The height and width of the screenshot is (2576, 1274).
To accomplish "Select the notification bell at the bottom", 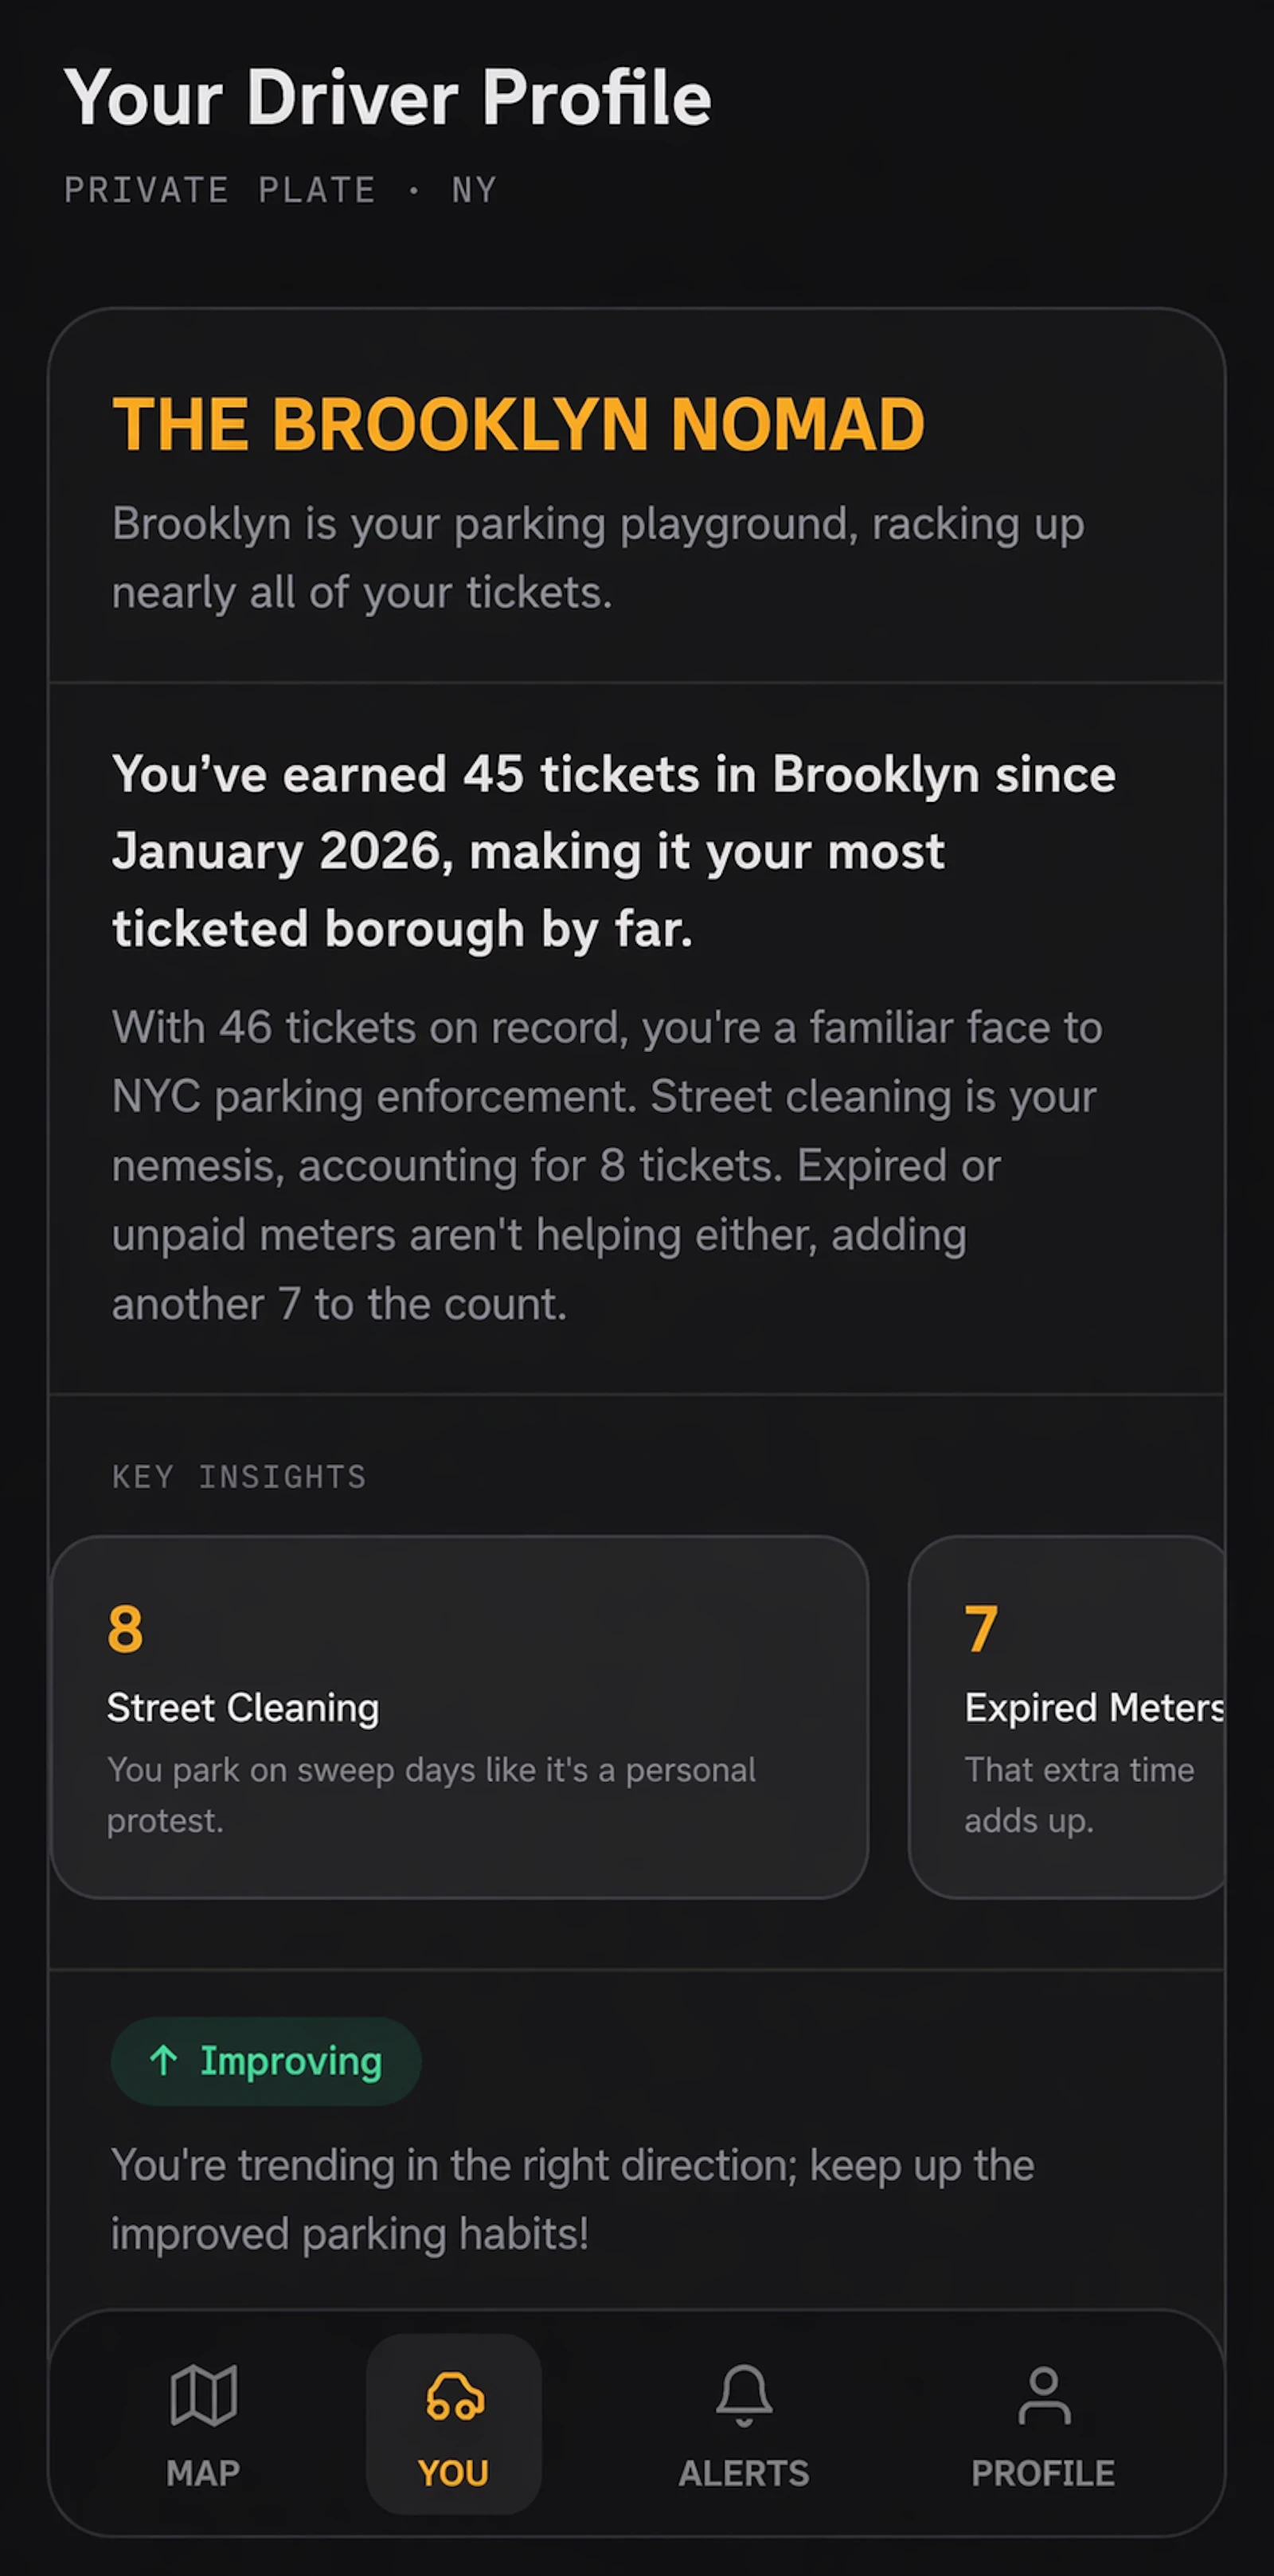I will [x=743, y=2395].
